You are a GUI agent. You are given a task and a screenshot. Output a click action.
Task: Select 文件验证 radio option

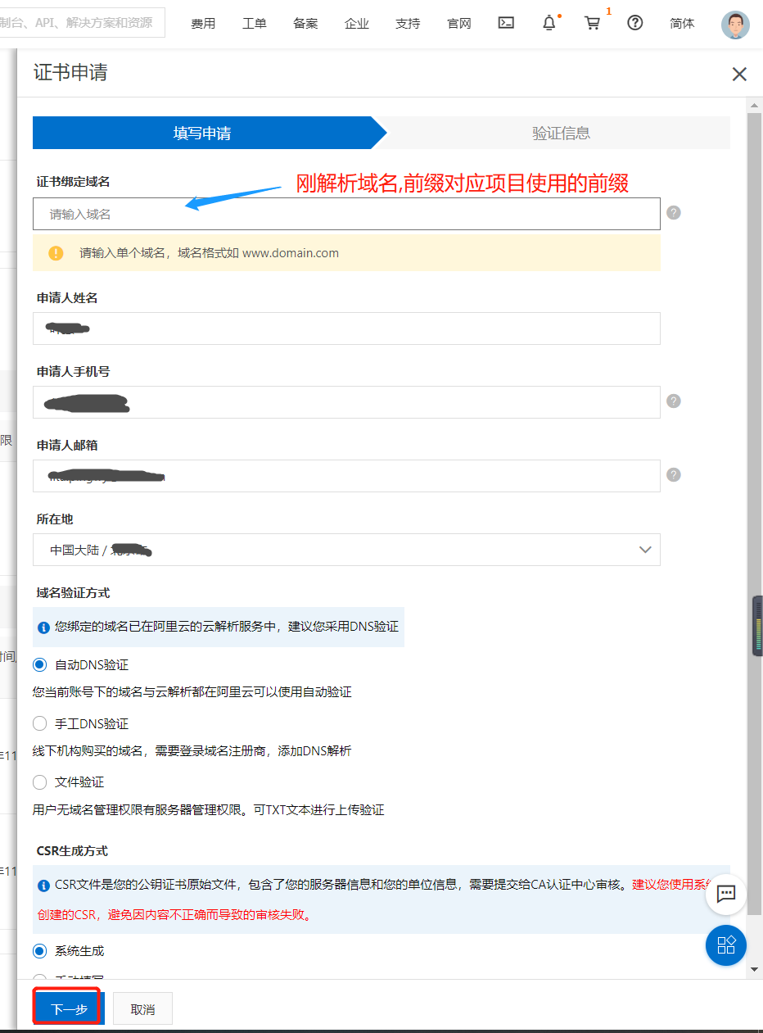pyautogui.click(x=40, y=782)
